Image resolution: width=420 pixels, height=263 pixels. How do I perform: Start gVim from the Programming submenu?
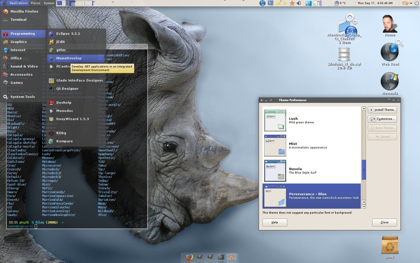76,50
